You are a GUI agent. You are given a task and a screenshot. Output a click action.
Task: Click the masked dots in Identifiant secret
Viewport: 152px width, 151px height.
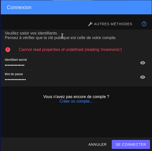coord(15,65)
